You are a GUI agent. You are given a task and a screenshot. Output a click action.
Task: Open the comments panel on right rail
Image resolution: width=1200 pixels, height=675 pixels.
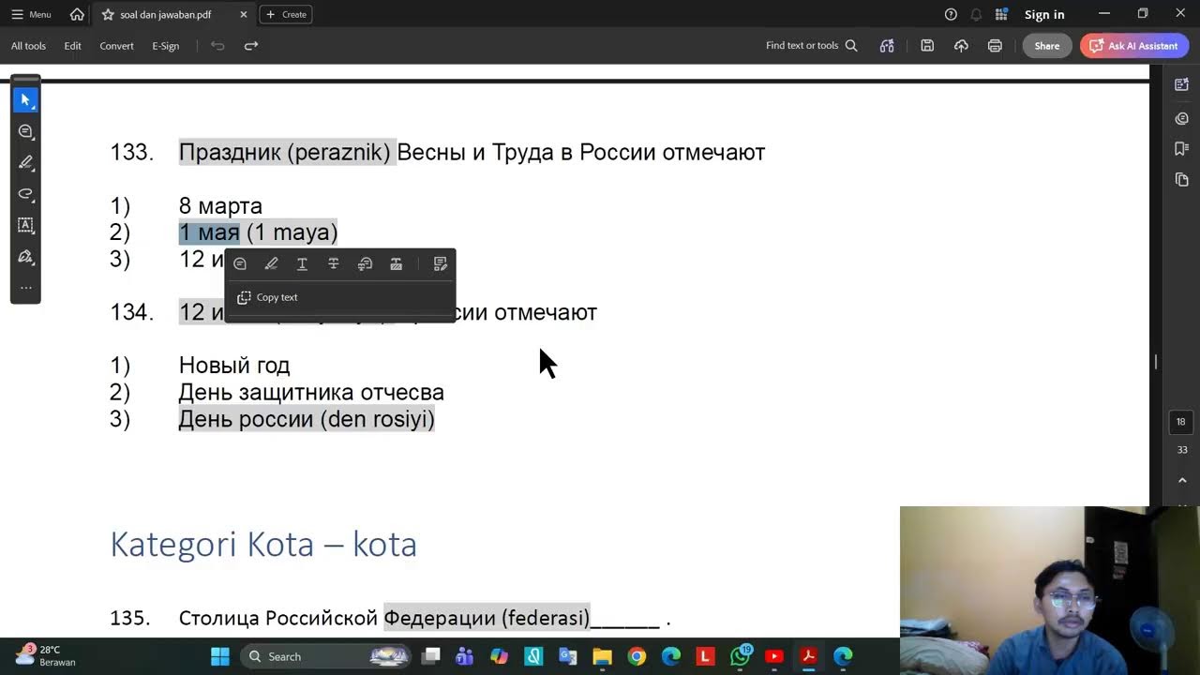click(1181, 118)
